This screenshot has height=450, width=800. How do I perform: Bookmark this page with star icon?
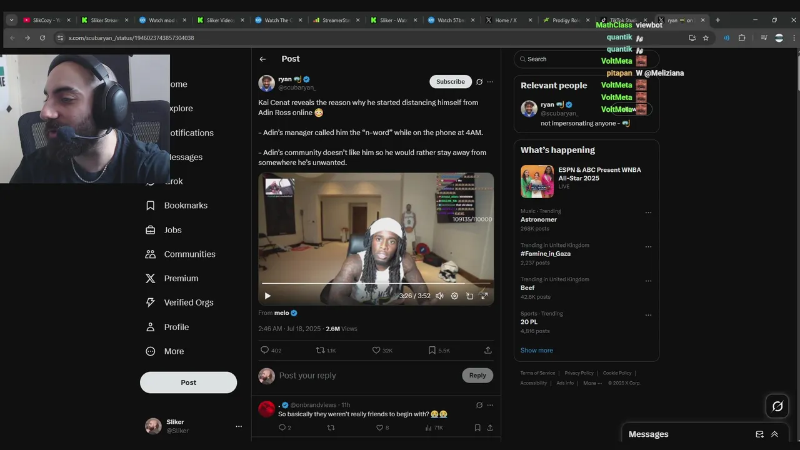click(x=706, y=37)
